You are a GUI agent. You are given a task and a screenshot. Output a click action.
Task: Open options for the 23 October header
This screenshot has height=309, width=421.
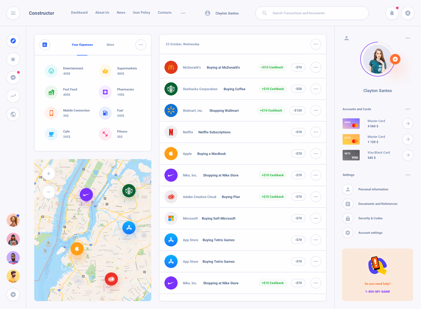tap(316, 44)
